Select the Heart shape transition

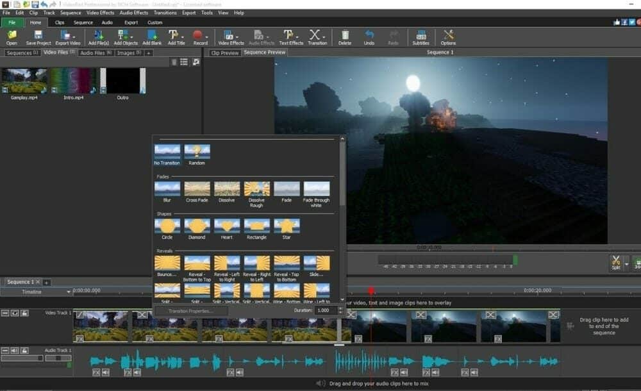pos(227,229)
